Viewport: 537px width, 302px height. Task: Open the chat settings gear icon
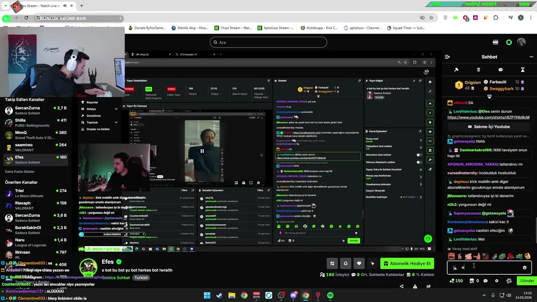click(x=497, y=281)
